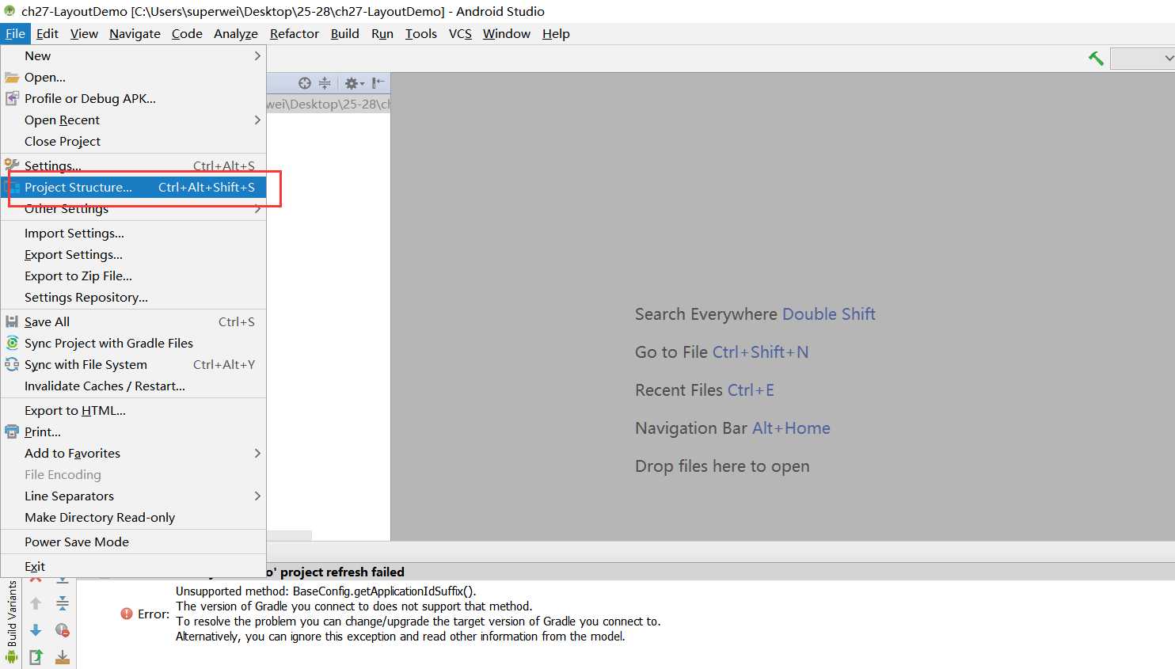This screenshot has height=669, width=1175.
Task: Choose Make Directory Read-only
Action: 133,517
